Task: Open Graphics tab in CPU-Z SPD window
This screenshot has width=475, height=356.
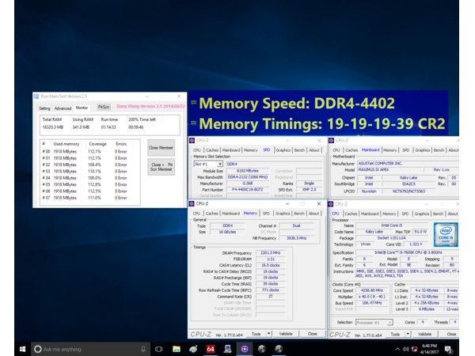Action: [284, 150]
